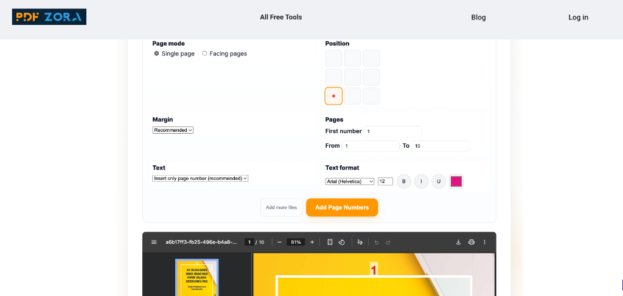Open the Margin Recommended dropdown

click(173, 130)
